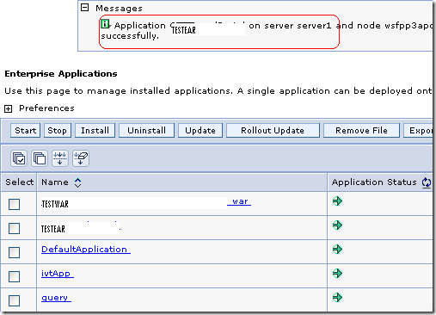Click status arrow icon for TESTEAR row
Viewport: 436px width, 315px height.
(x=337, y=225)
